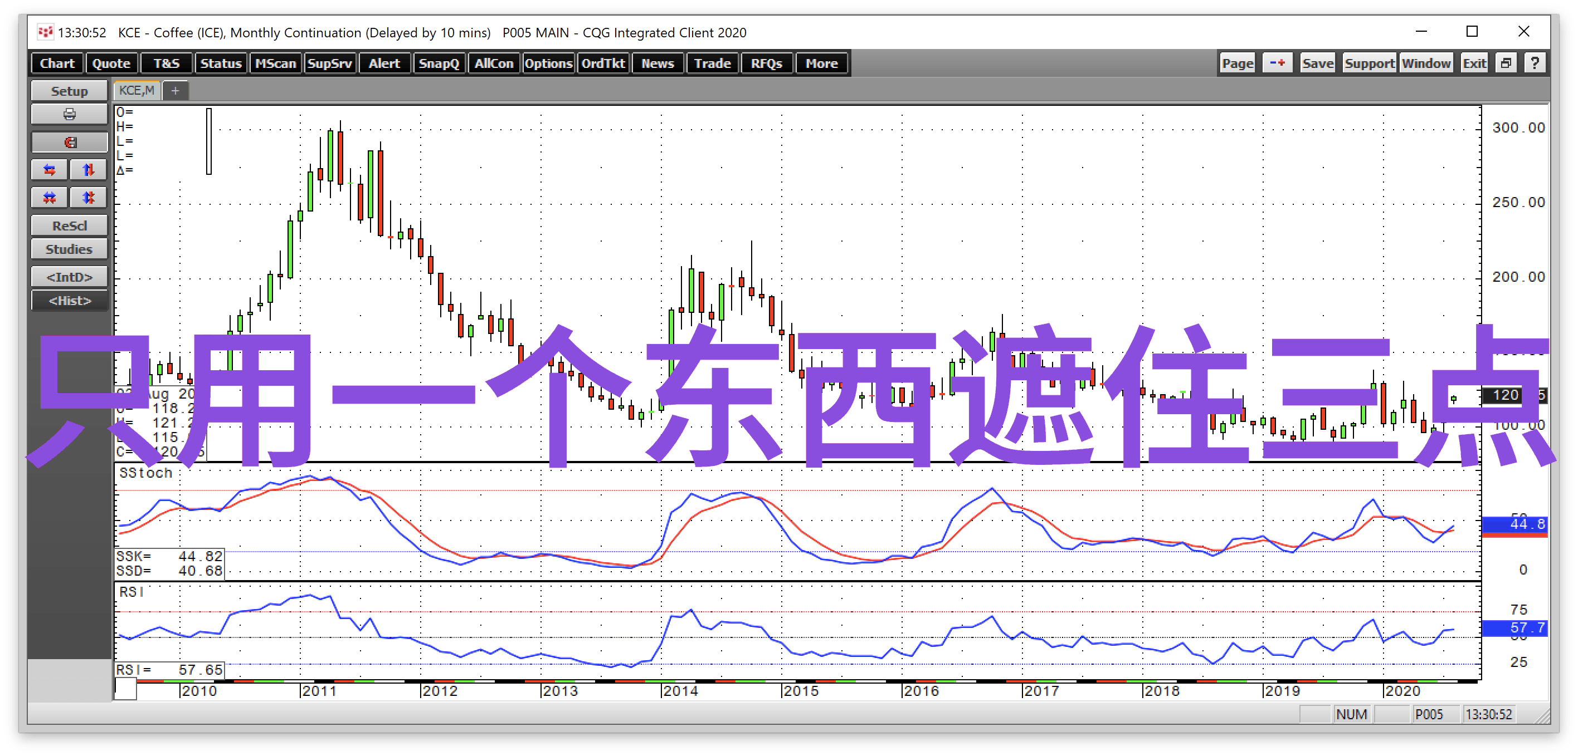Open the Options toolbar item

(548, 63)
